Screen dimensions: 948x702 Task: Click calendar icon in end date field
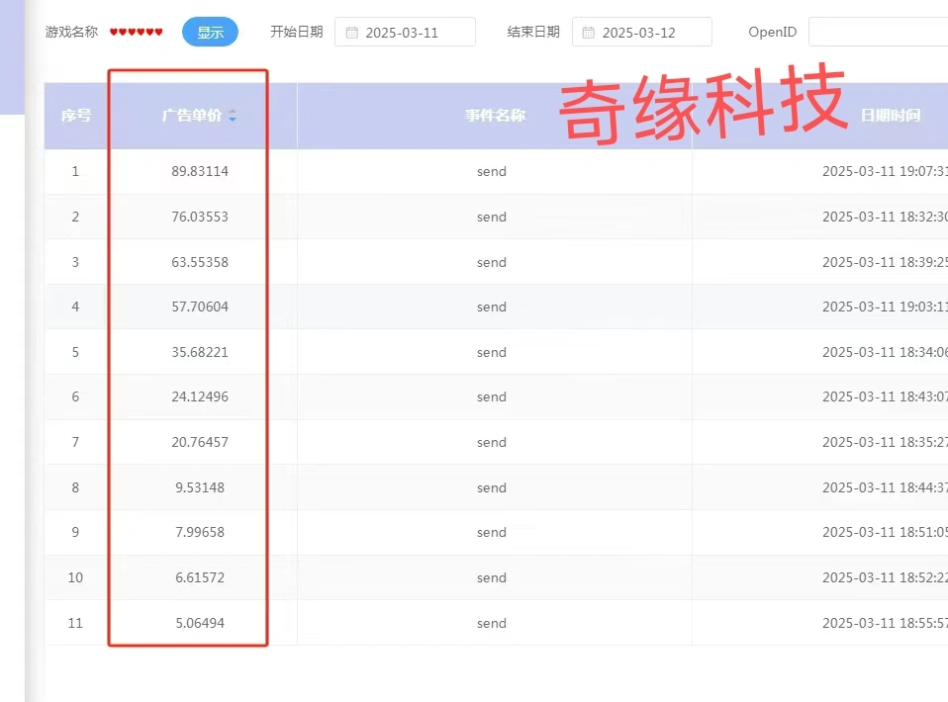coord(588,33)
